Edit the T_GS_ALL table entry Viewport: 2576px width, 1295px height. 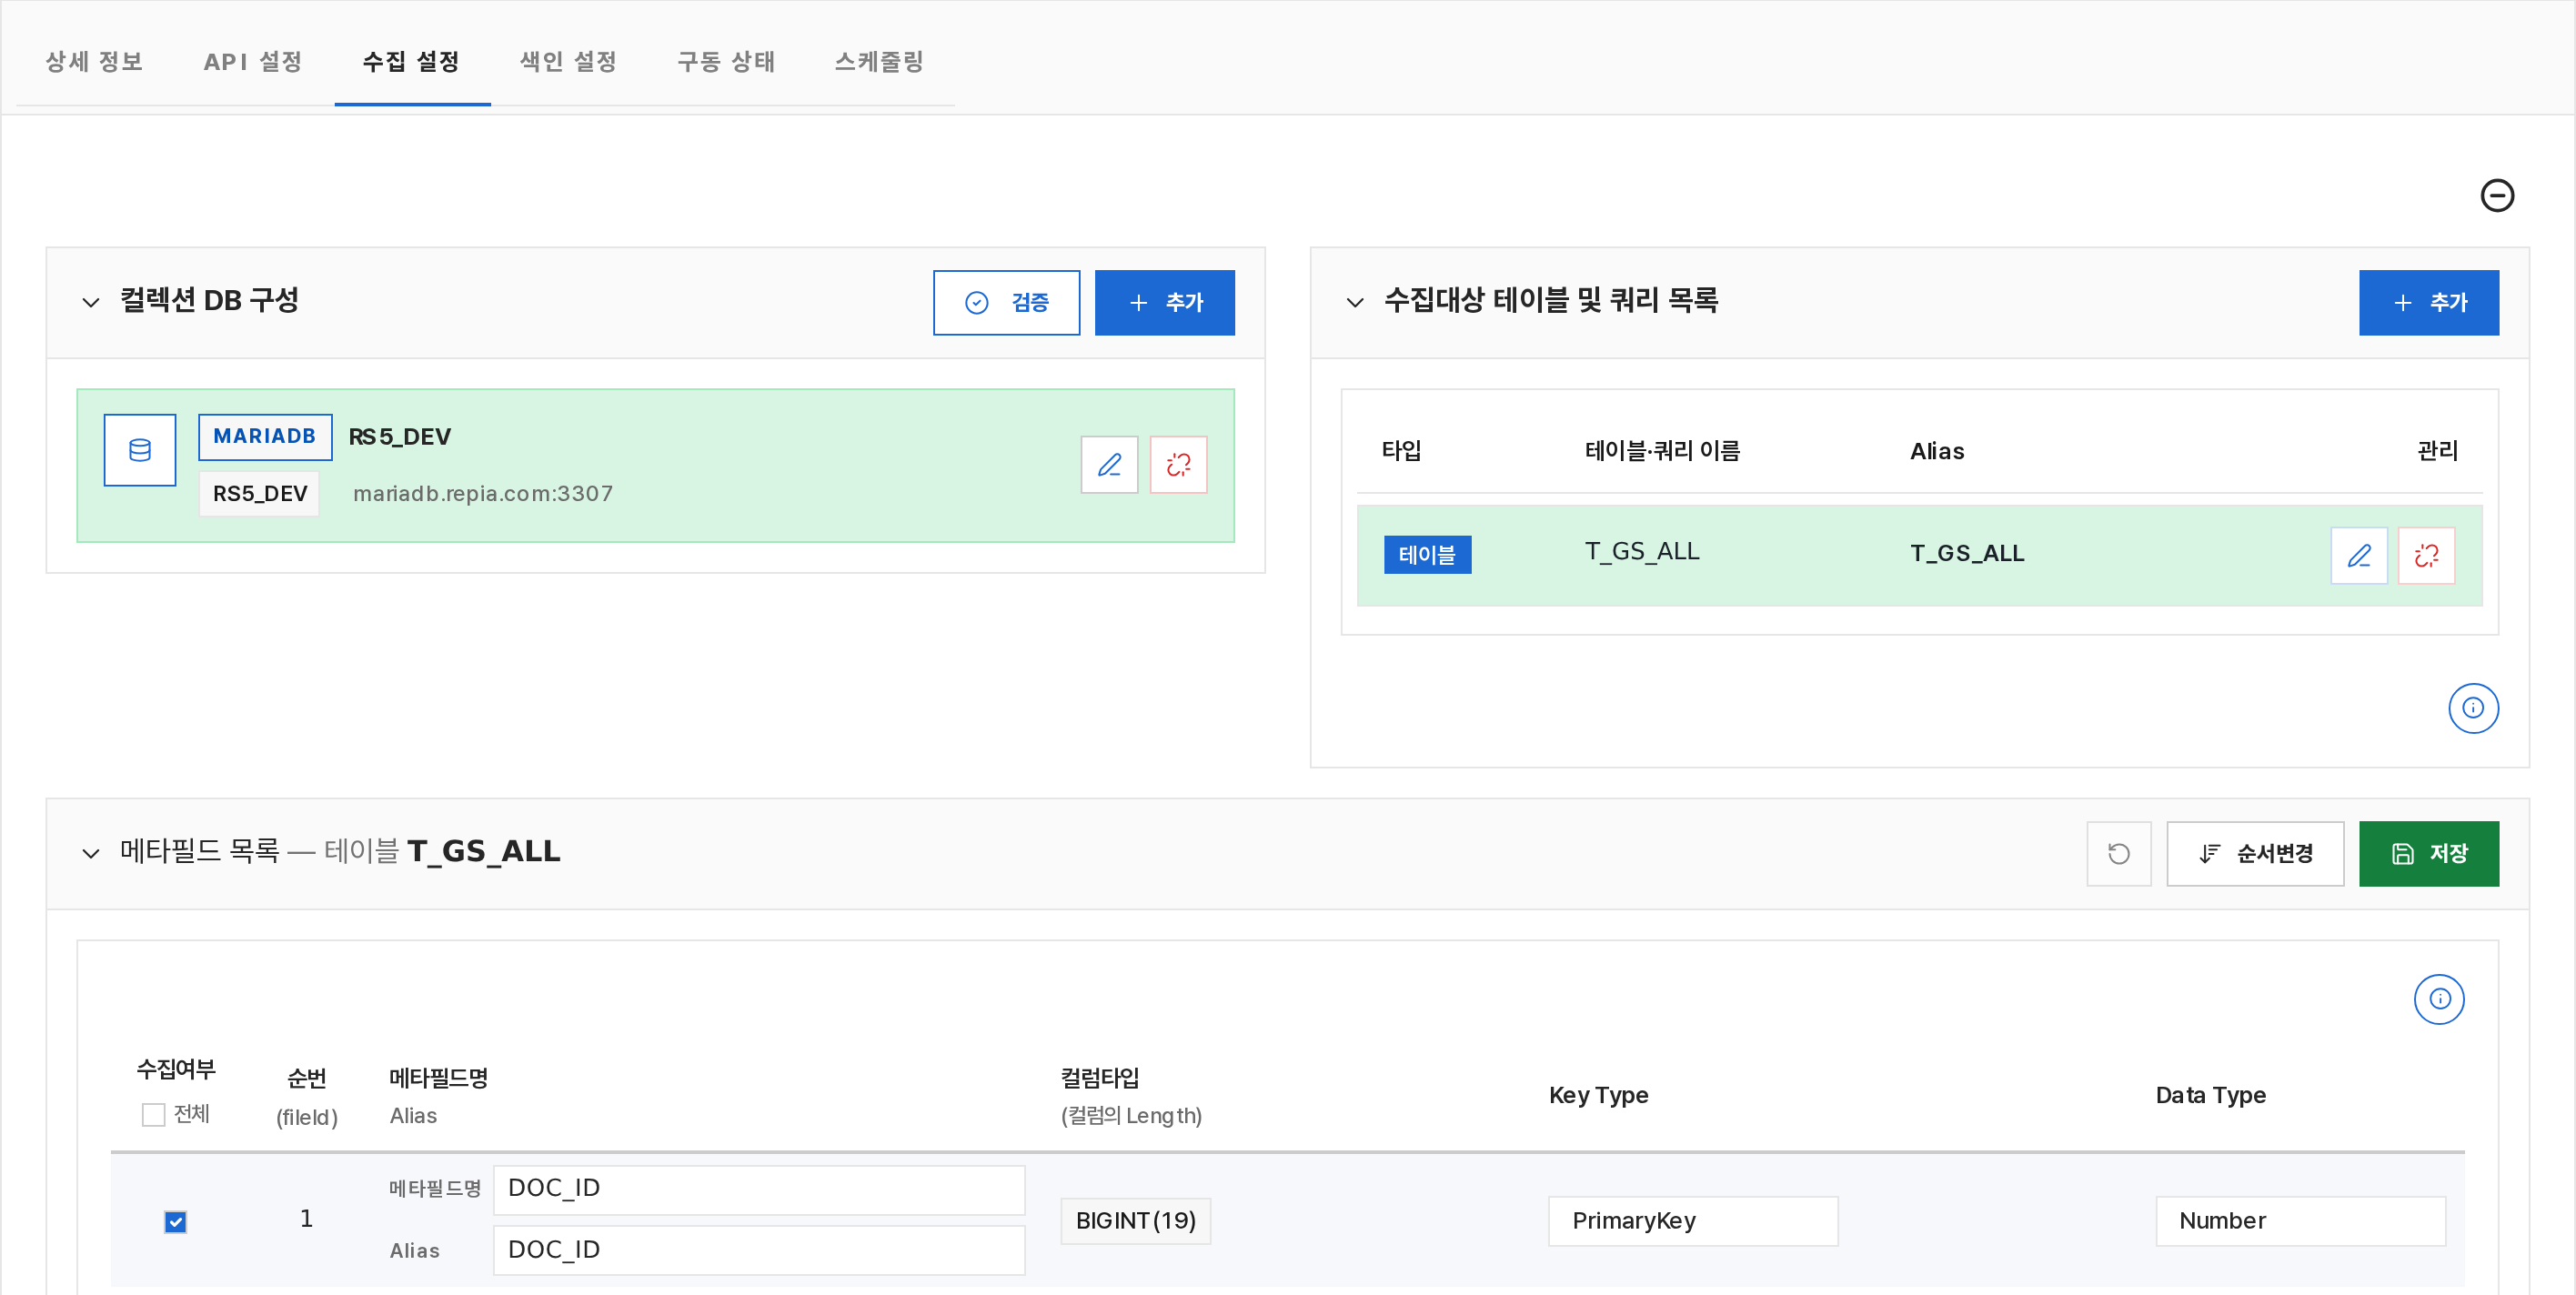tap(2359, 556)
